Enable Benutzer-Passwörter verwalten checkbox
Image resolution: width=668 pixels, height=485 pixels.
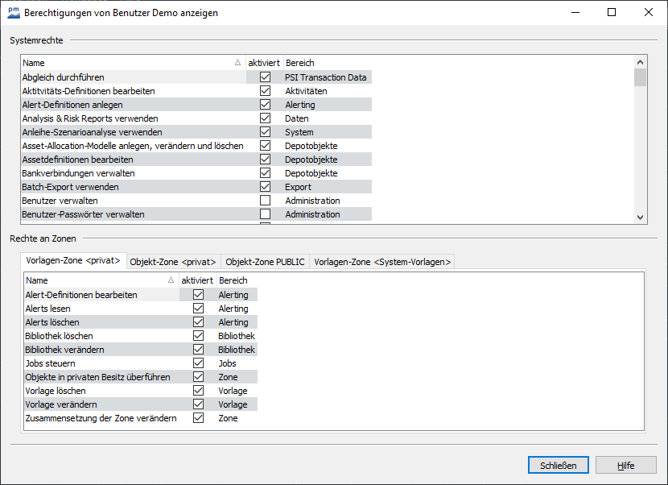(265, 214)
